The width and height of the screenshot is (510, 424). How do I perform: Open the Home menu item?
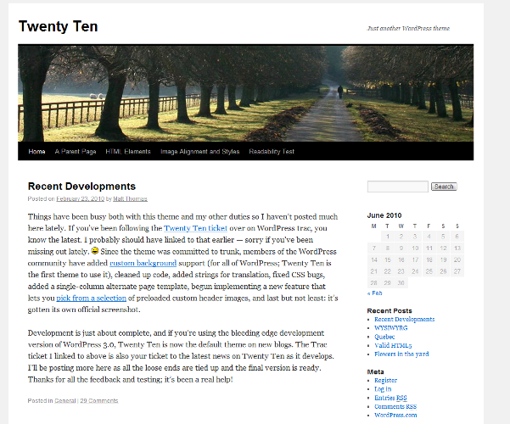(36, 152)
